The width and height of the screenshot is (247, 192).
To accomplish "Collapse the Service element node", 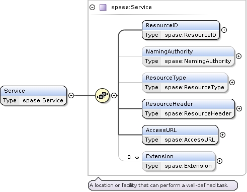I will coord(71,95).
